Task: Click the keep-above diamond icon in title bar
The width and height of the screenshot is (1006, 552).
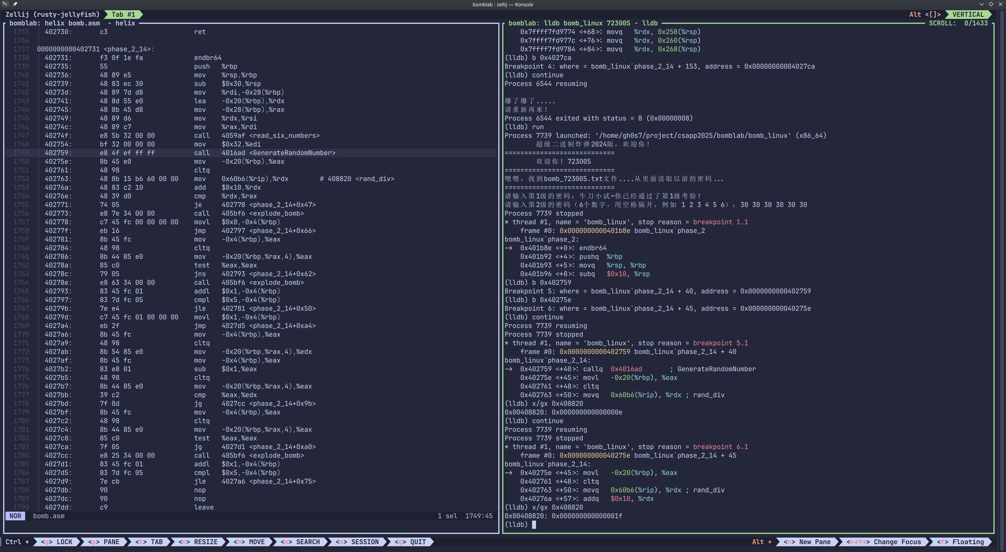Action: [x=991, y=4]
